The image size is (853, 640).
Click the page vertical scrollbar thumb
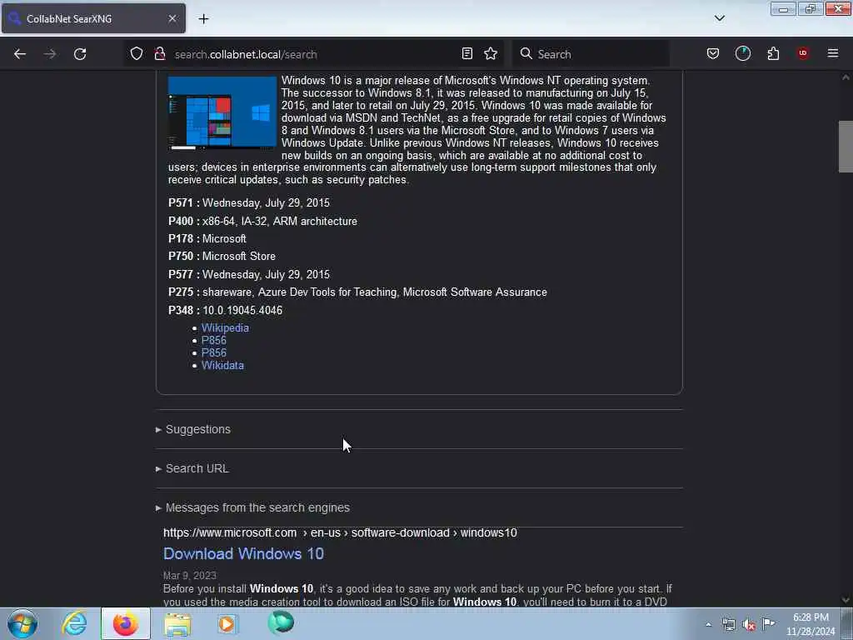(x=846, y=147)
